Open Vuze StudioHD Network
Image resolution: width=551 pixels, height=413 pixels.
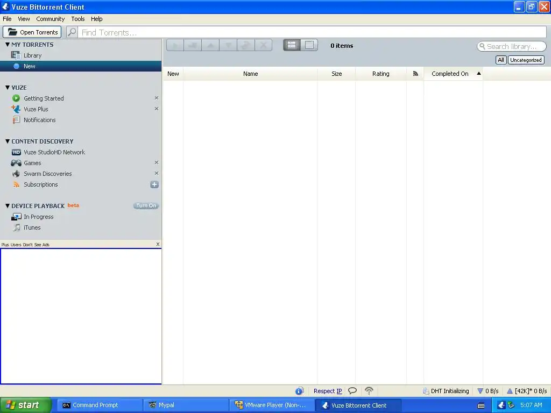point(54,152)
